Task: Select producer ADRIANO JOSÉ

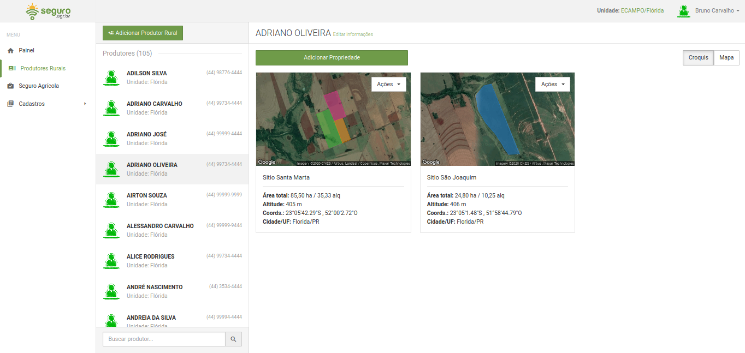Action: coord(172,139)
